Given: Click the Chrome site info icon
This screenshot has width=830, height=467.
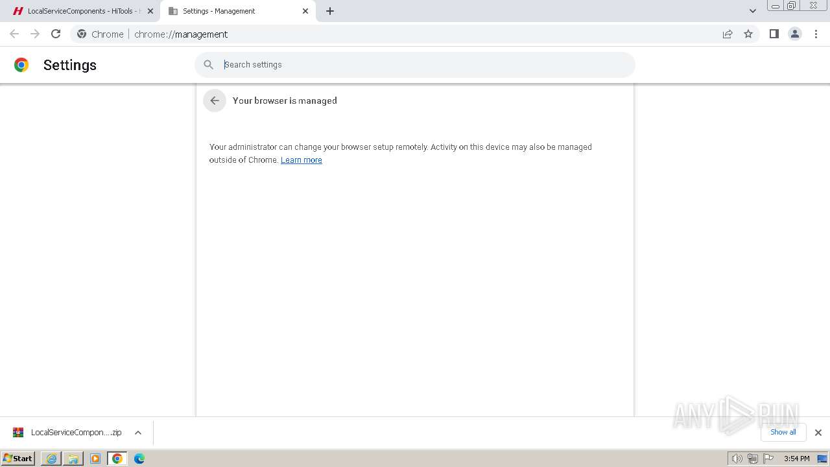Looking at the screenshot, I should point(82,34).
